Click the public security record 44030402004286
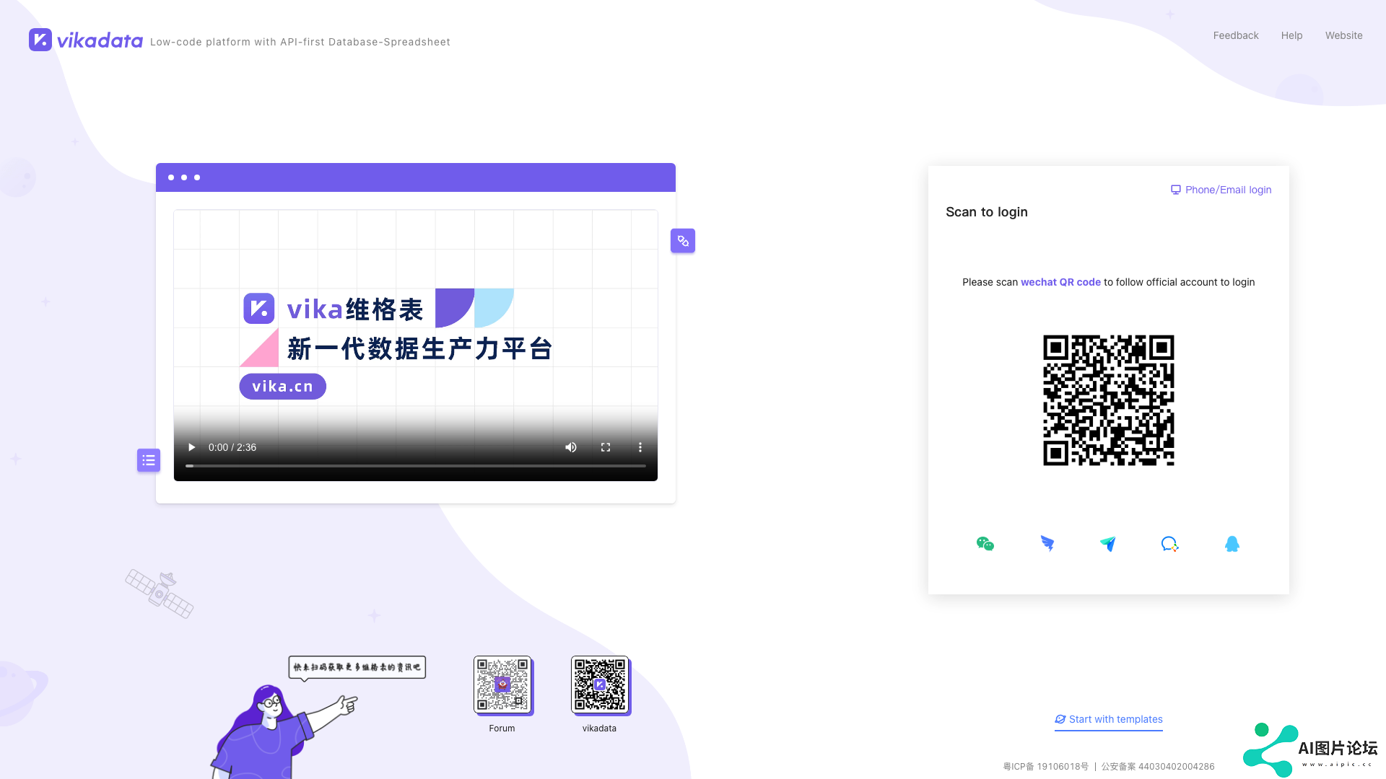 (1158, 767)
